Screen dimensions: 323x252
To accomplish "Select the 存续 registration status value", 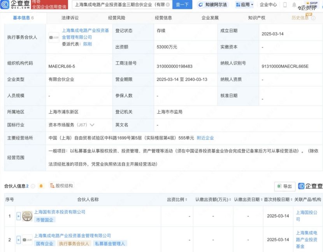I will pos(161,31).
